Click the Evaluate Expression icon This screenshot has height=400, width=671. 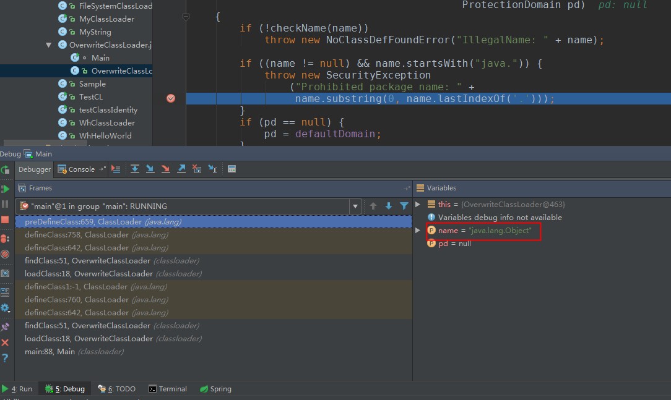232,169
